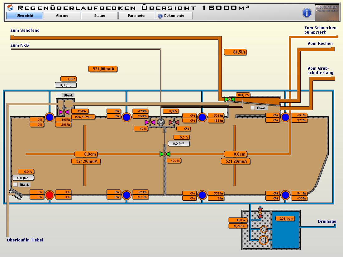Image resolution: width=343 pixels, height=257 pixels.
Task: Switch to the Alarme tab
Action: (x=62, y=16)
